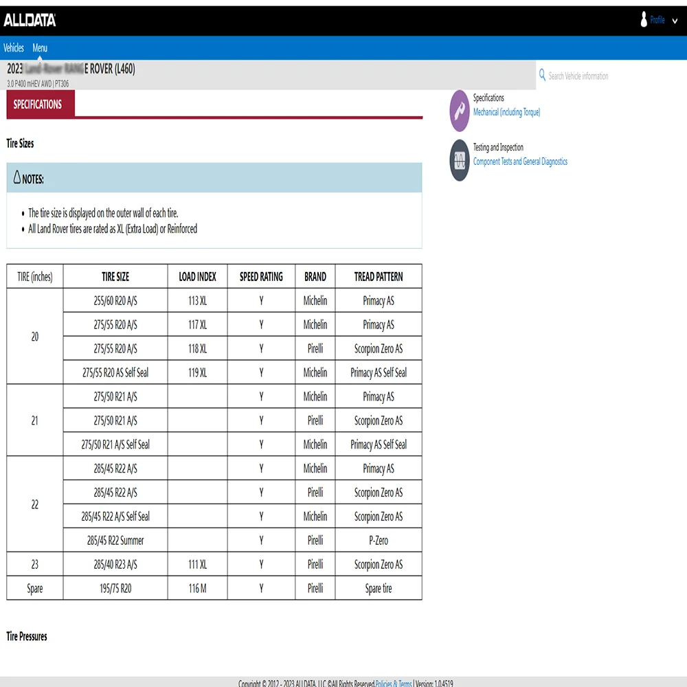Viewport: 687px width, 687px height.
Task: Select the 21 inch tire group cell
Action: (34, 420)
